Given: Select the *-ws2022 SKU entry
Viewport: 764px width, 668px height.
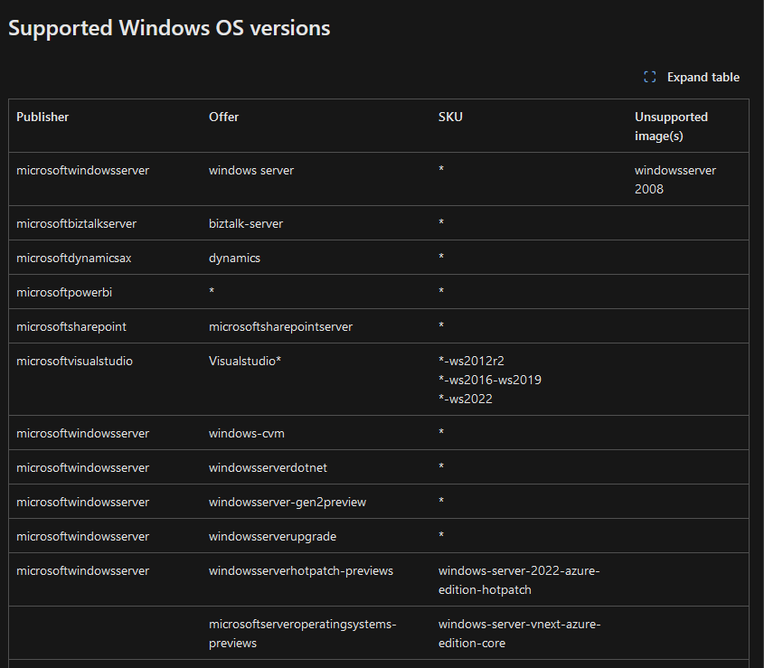Looking at the screenshot, I should pos(464,399).
